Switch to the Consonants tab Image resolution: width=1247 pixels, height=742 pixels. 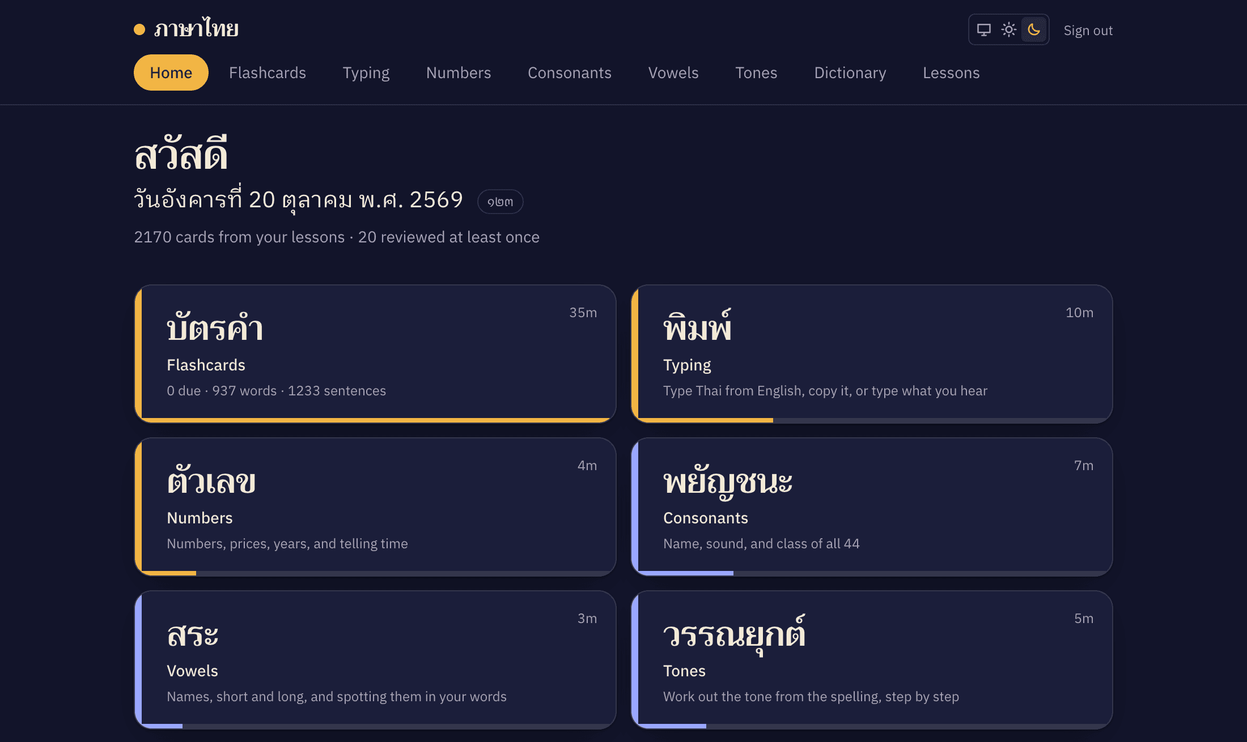click(570, 73)
